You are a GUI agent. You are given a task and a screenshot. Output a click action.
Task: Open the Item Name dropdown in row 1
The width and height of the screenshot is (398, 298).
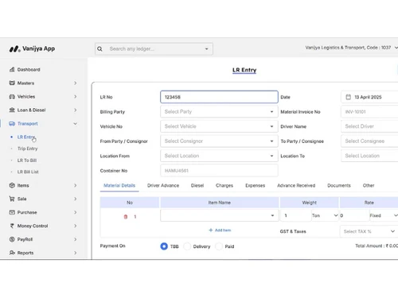pyautogui.click(x=220, y=215)
